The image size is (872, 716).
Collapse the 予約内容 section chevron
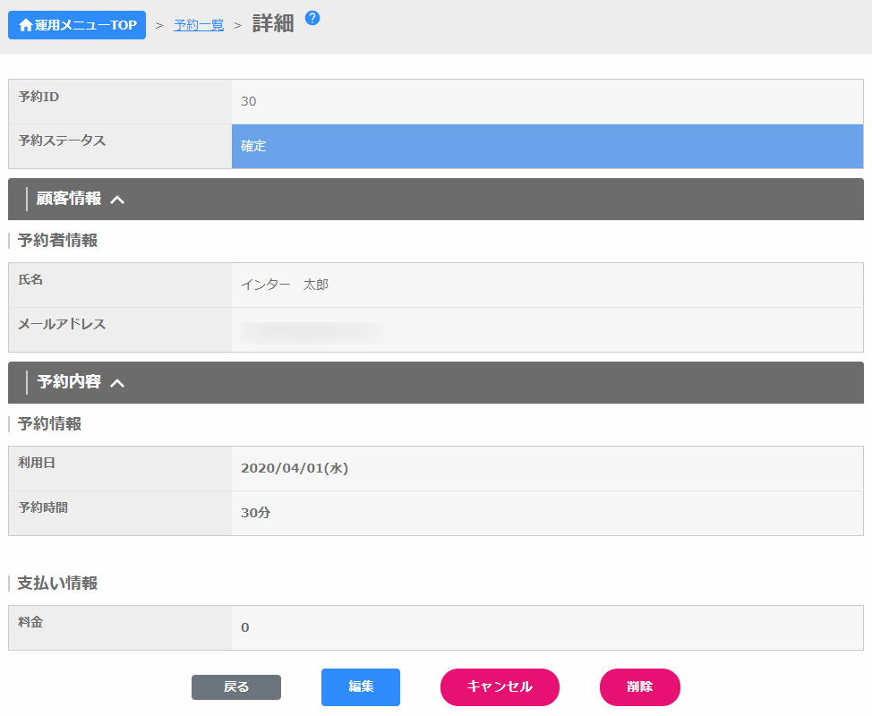click(x=117, y=383)
